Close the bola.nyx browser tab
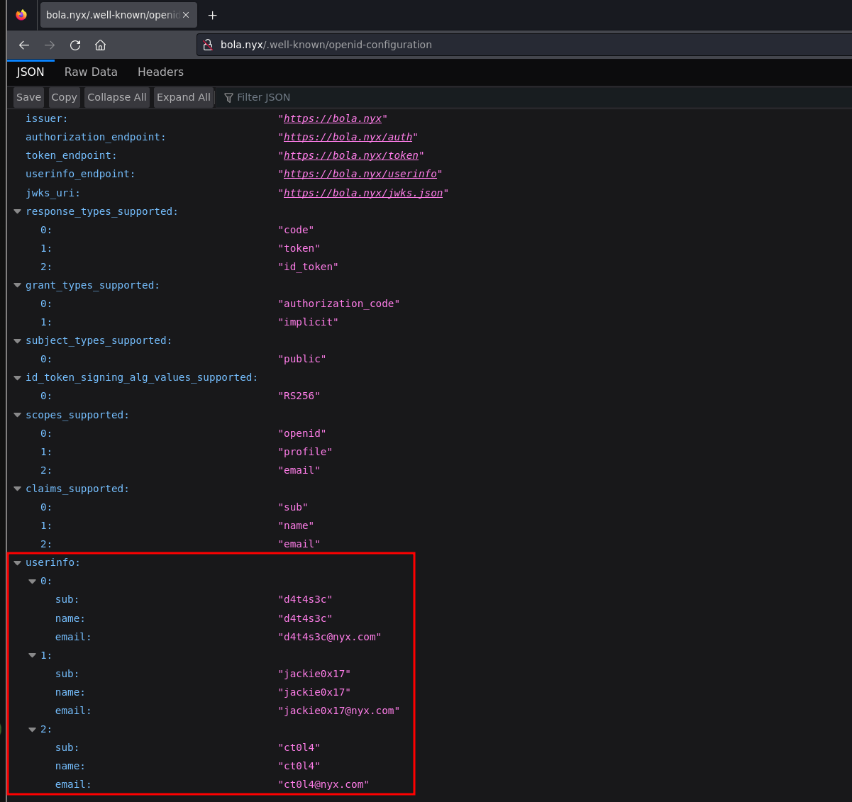This screenshot has height=802, width=852. pos(186,15)
